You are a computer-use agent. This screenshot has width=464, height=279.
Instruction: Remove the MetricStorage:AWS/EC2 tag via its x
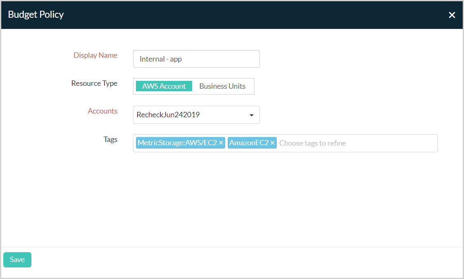click(221, 142)
